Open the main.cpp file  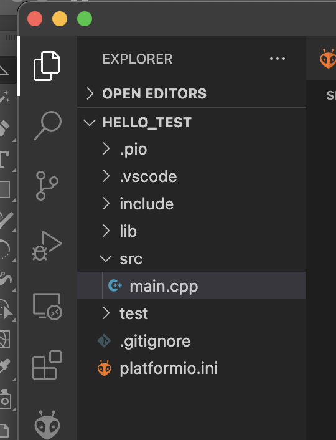(192, 285)
